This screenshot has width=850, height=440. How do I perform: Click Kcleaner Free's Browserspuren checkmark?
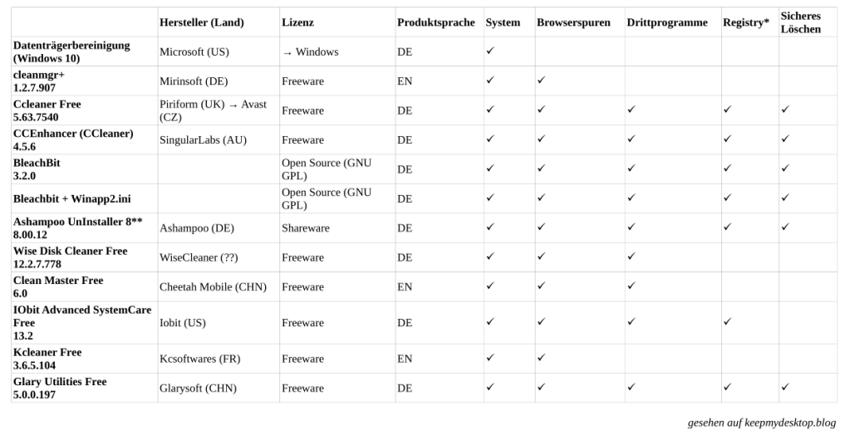coord(541,358)
